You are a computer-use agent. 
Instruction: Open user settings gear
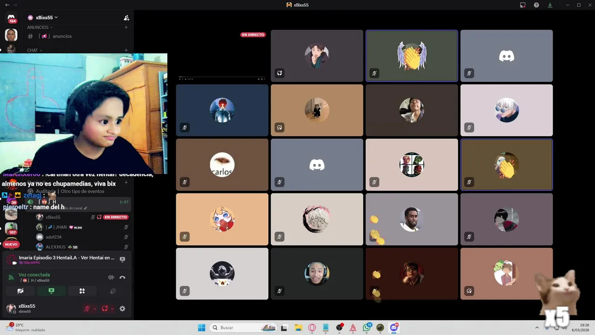[x=122, y=308]
